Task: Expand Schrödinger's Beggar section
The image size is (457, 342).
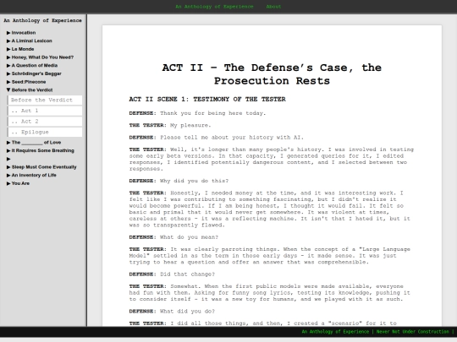Action: pos(34,73)
